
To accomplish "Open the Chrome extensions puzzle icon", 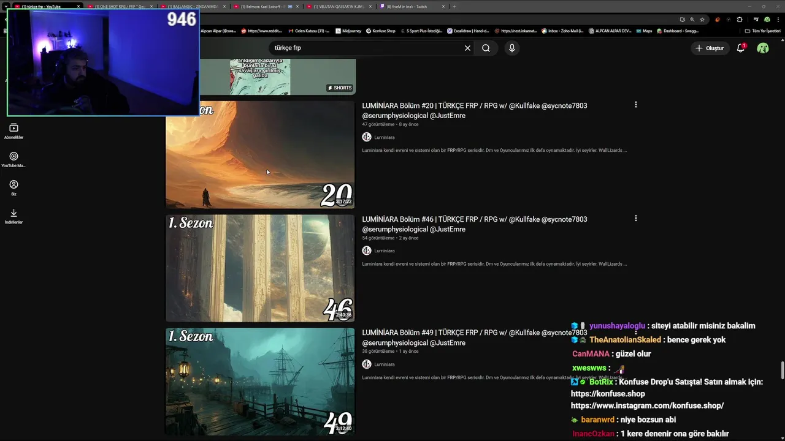I will [740, 20].
